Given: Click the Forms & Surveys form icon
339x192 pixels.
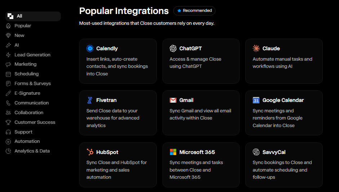Looking at the screenshot, I should [x=8, y=84].
